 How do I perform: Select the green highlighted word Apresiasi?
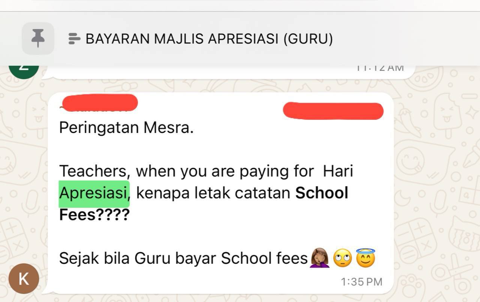coord(94,194)
